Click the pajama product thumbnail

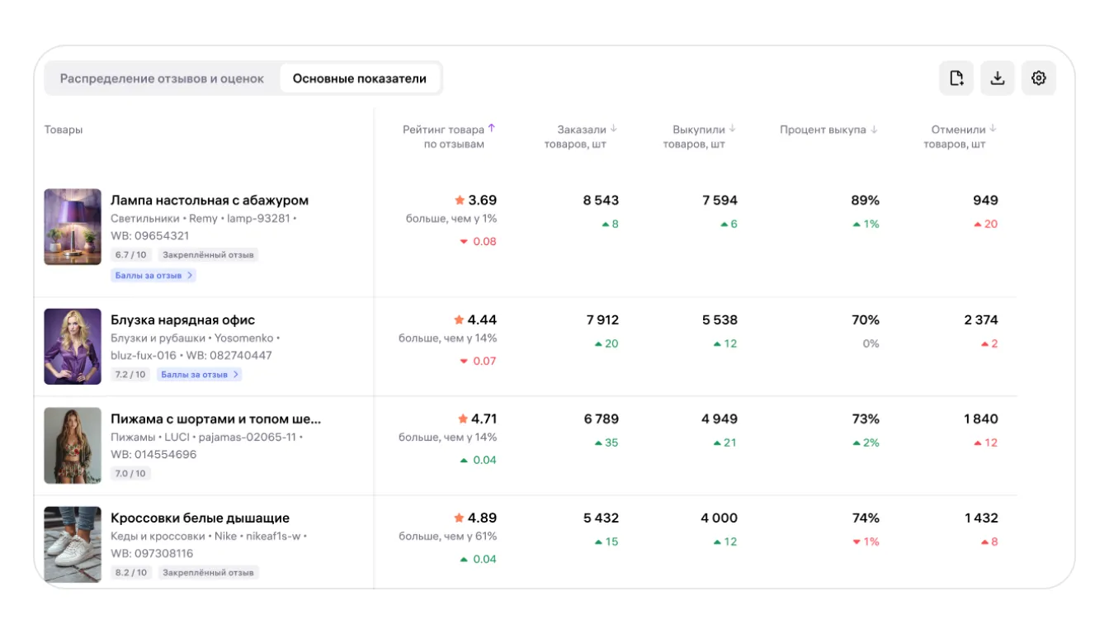(x=73, y=446)
